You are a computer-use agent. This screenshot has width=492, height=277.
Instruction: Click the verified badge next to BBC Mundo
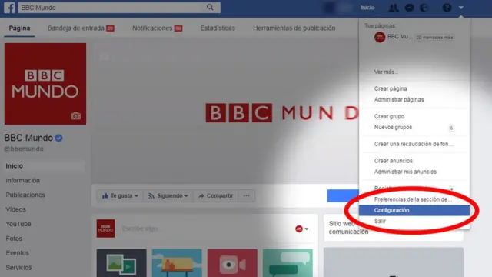click(58, 138)
